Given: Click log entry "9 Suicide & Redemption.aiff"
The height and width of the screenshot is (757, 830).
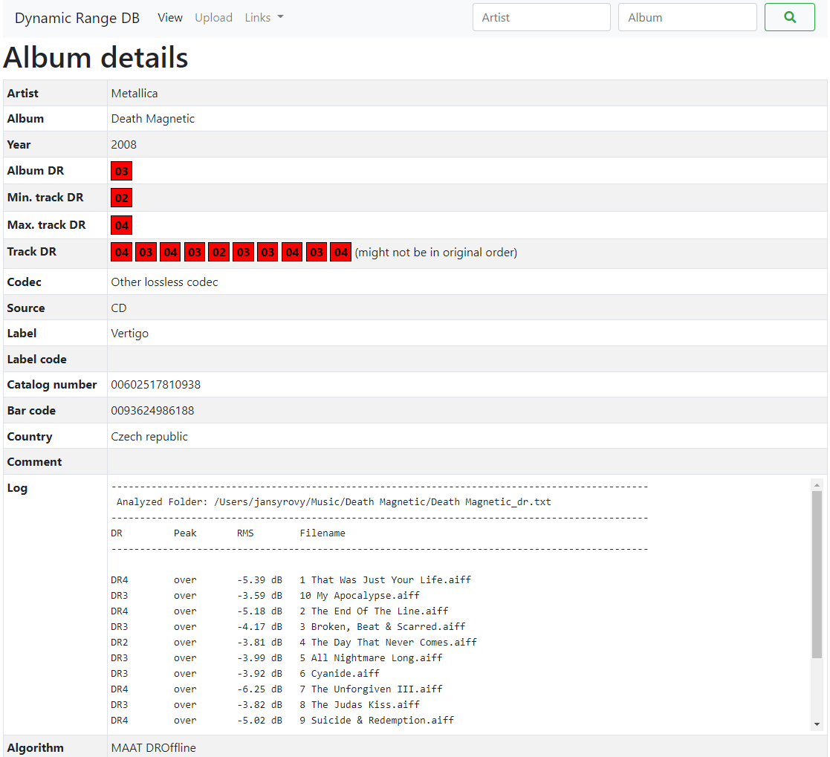Looking at the screenshot, I should coord(377,721).
